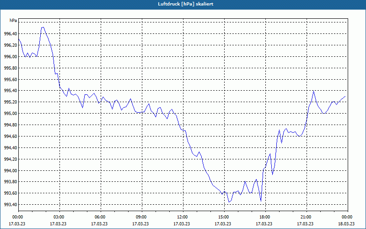Select the 994,60 axis value
The image size is (366, 229).
(11, 136)
